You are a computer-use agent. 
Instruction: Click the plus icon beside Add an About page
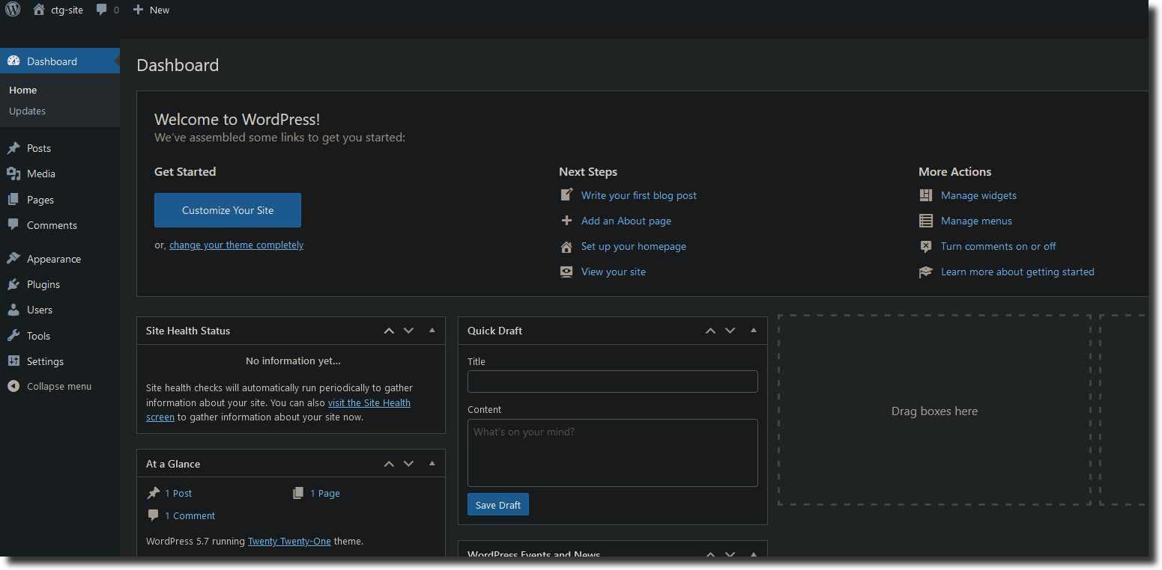pos(567,221)
